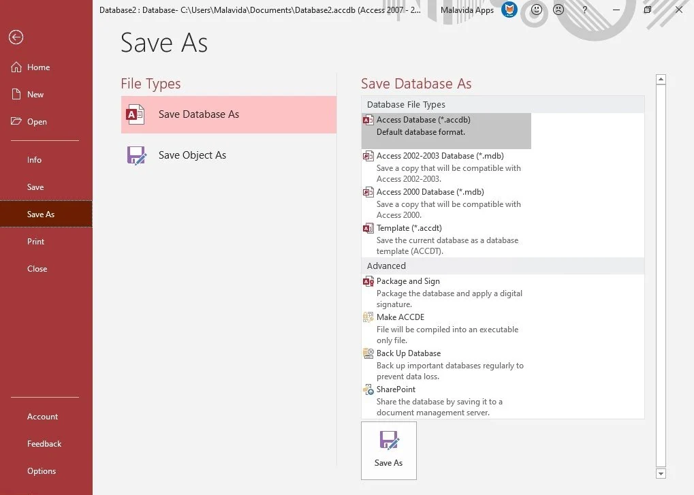Click the Open label in sidebar
The width and height of the screenshot is (694, 495).
pos(37,122)
